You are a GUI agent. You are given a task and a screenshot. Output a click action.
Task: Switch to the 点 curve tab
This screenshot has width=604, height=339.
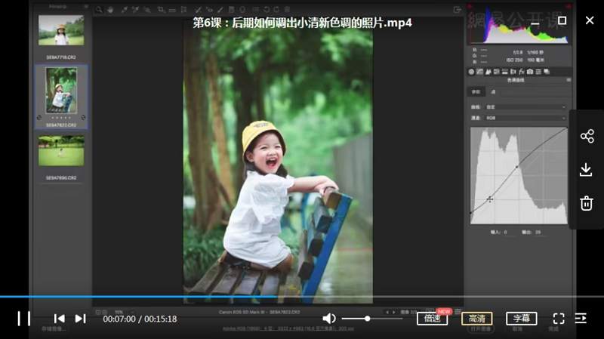pyautogui.click(x=493, y=91)
